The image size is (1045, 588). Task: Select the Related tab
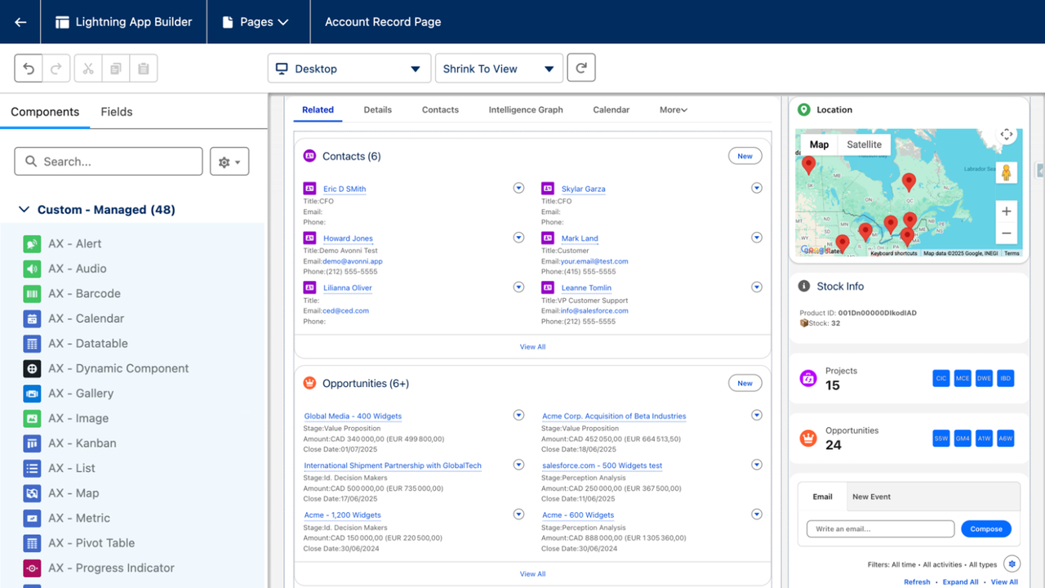[x=318, y=109]
